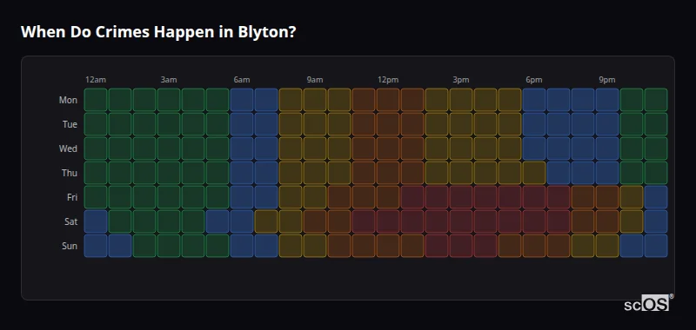Select the 'Sat' row label

click(70, 222)
